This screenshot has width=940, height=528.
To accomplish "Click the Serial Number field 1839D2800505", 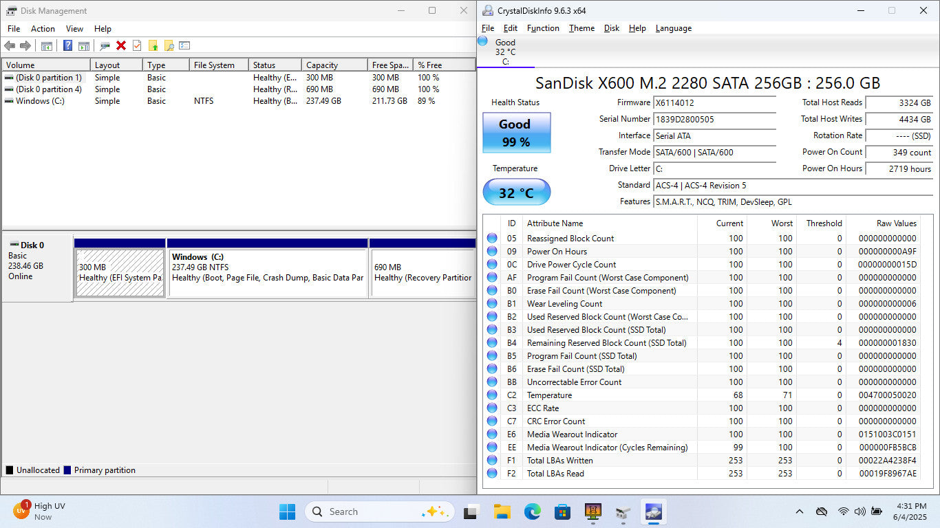I will click(x=714, y=119).
